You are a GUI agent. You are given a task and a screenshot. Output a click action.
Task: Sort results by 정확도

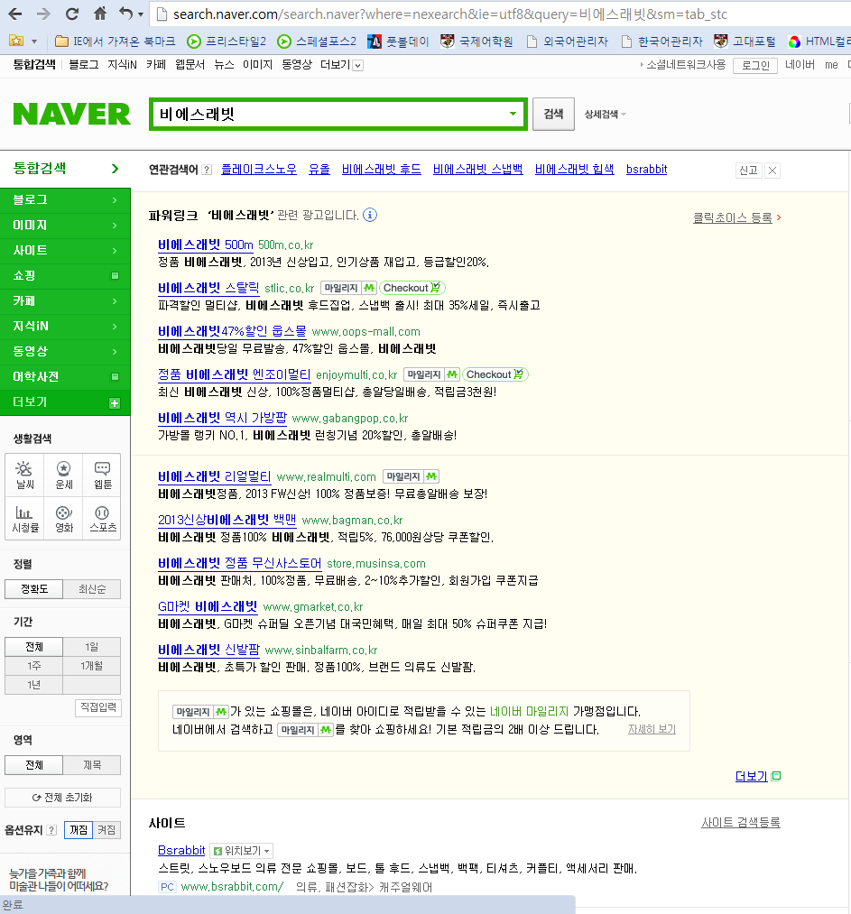click(33, 589)
